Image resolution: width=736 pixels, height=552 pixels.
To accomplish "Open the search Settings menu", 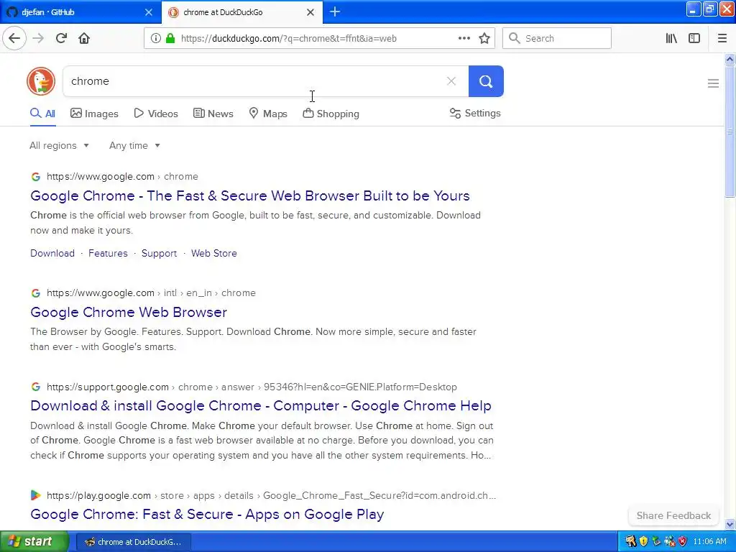I will (x=475, y=113).
